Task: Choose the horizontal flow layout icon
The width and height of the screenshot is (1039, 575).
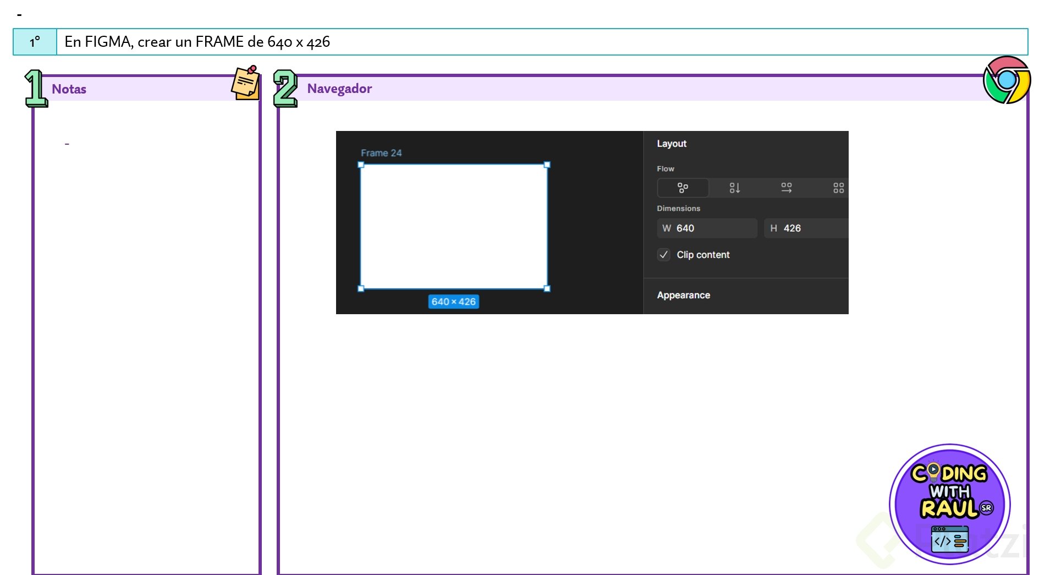Action: [x=787, y=188]
